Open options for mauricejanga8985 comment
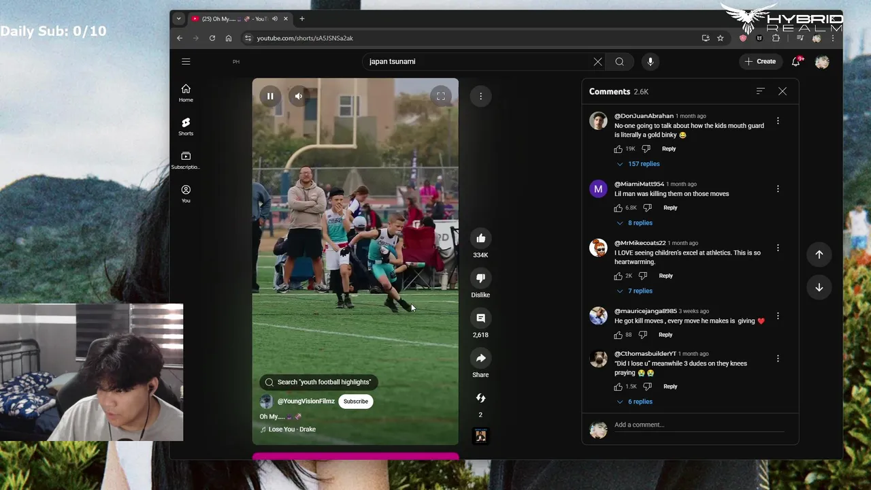Viewport: 871px width, 490px height. point(778,316)
